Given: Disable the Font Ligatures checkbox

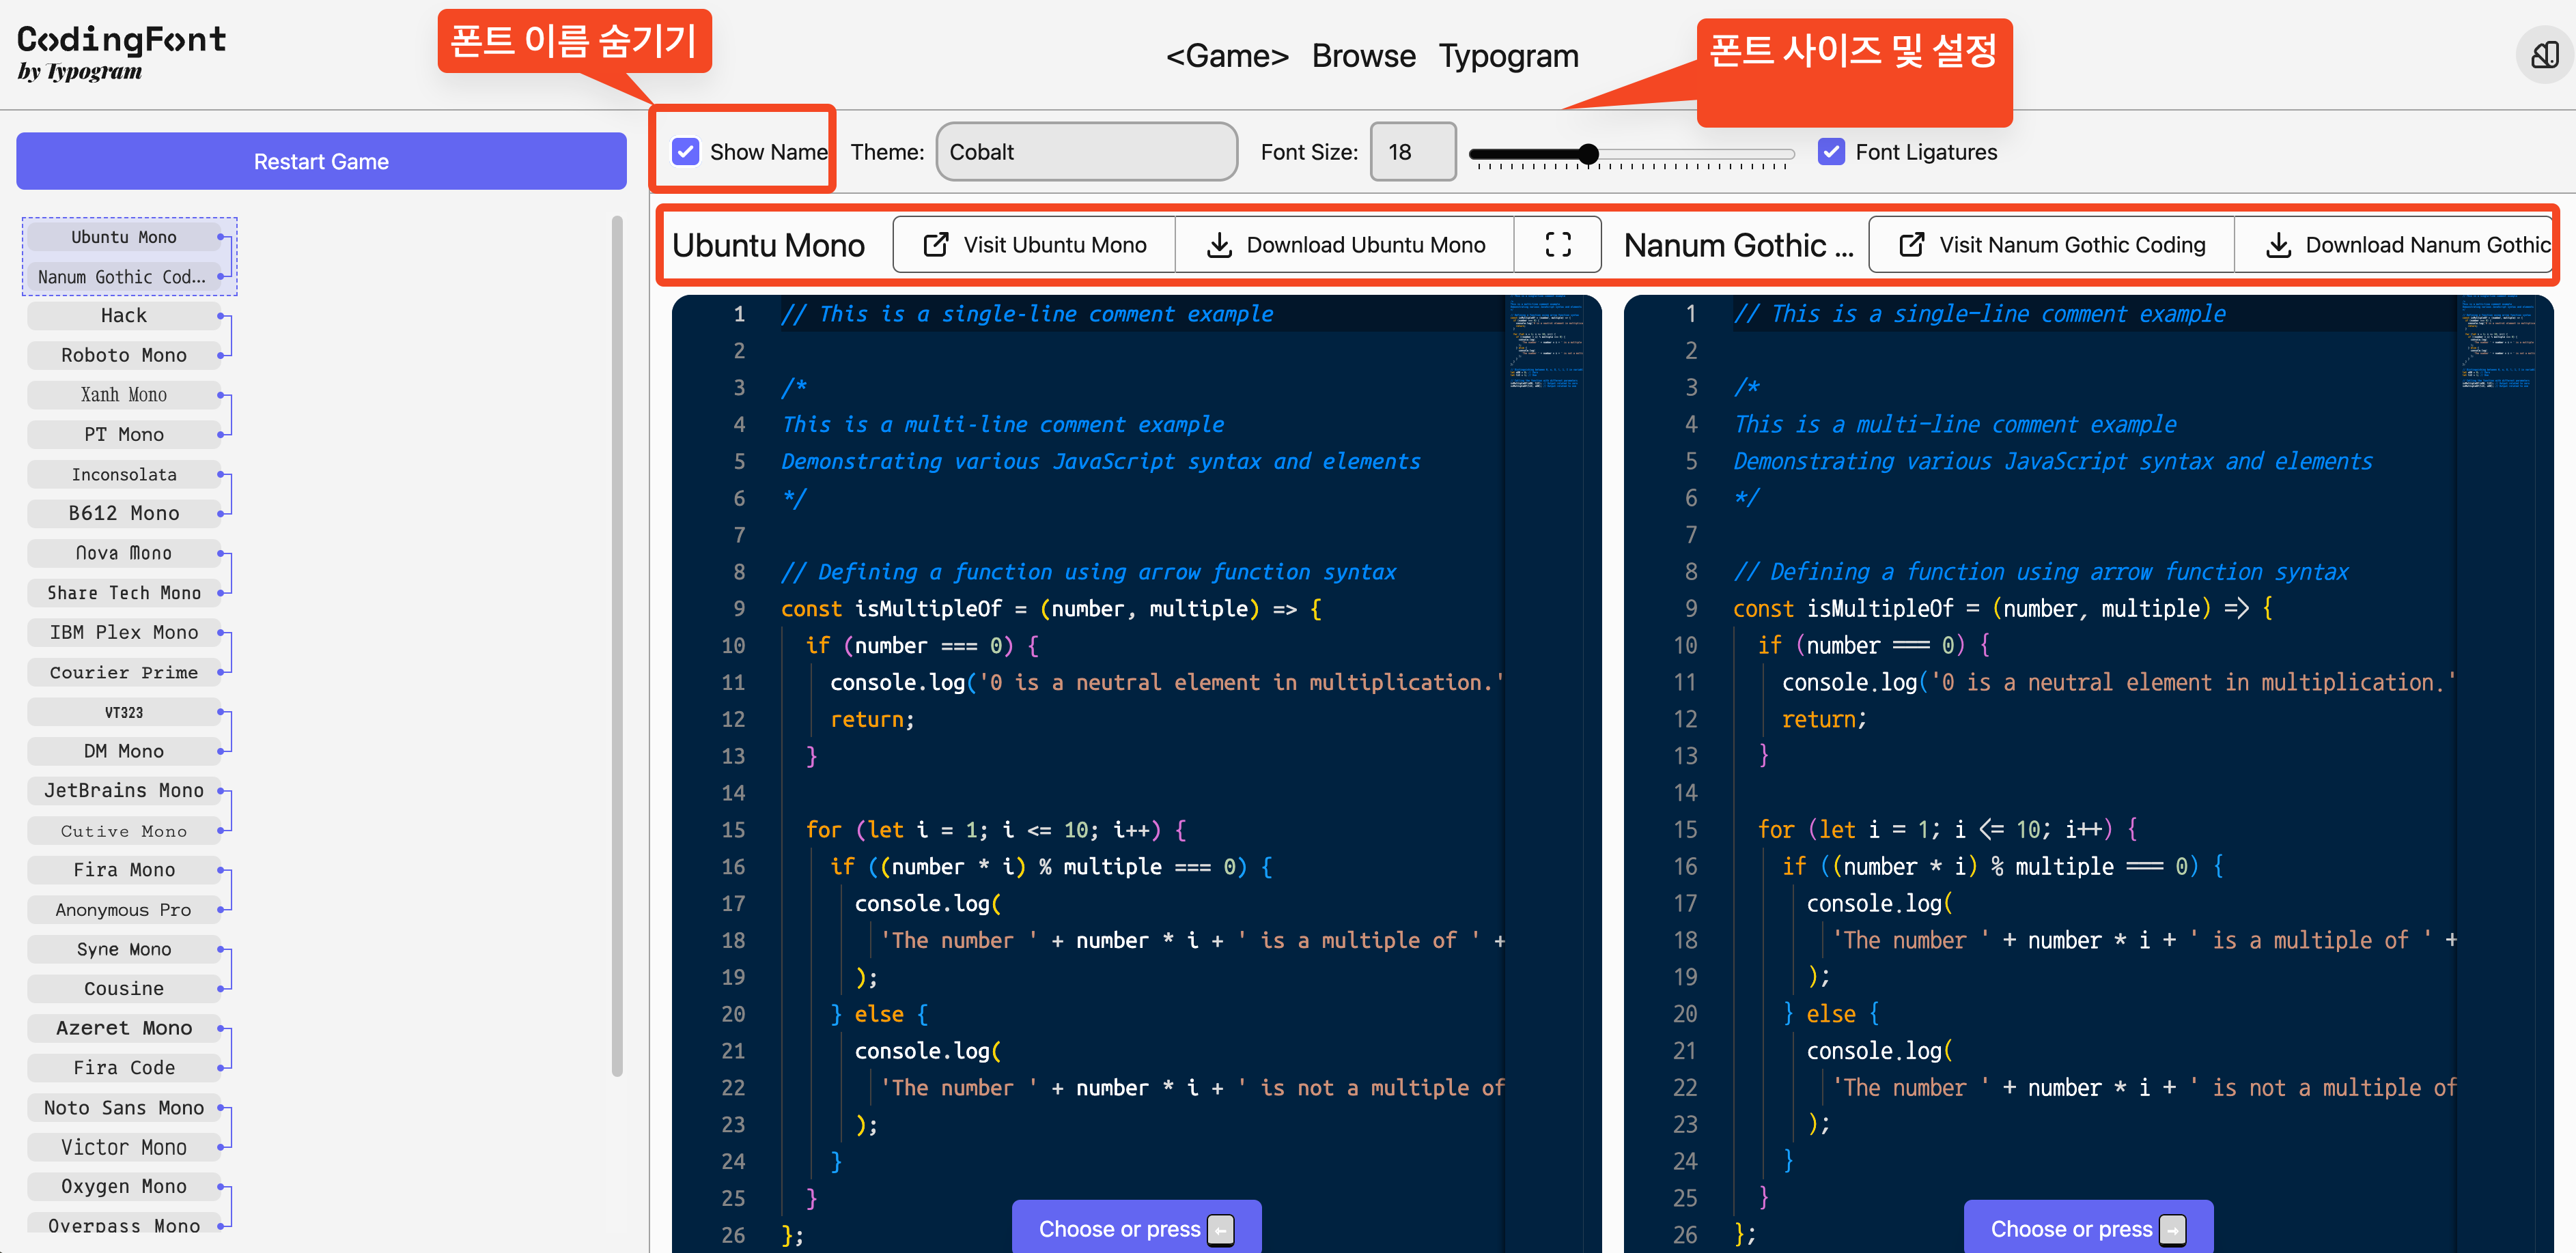Looking at the screenshot, I should click(x=1831, y=152).
